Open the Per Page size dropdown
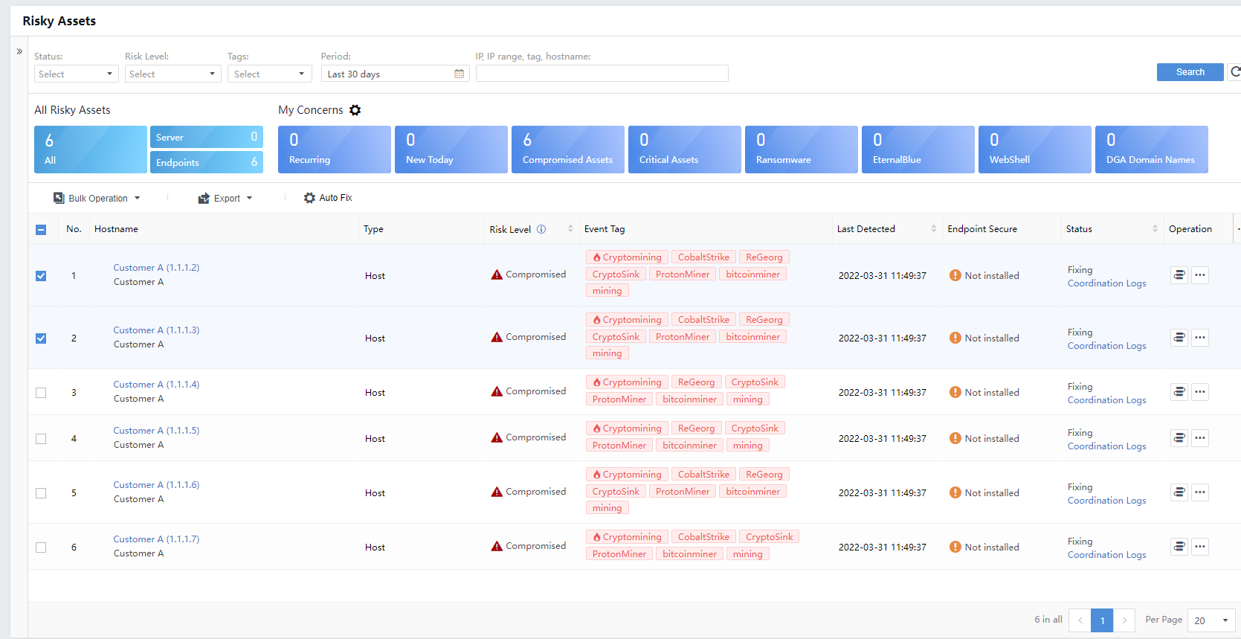This screenshot has width=1241, height=639. 1211,620
